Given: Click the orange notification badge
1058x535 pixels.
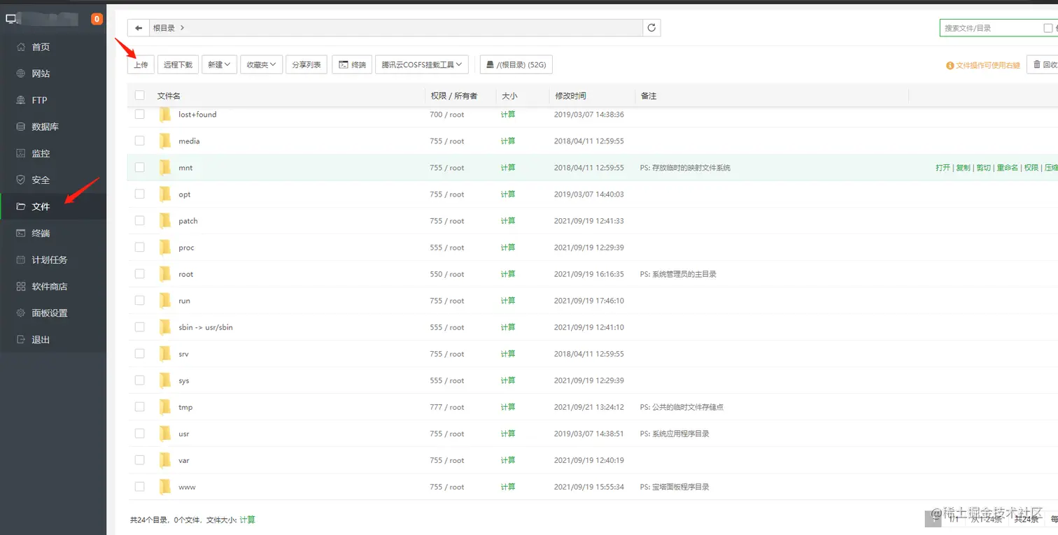Looking at the screenshot, I should (x=97, y=19).
